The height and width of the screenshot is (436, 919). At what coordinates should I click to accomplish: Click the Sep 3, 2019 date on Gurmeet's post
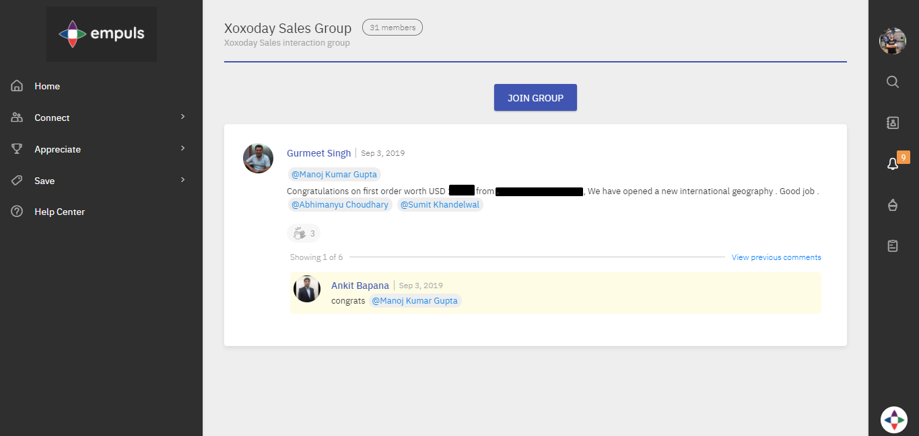(383, 153)
